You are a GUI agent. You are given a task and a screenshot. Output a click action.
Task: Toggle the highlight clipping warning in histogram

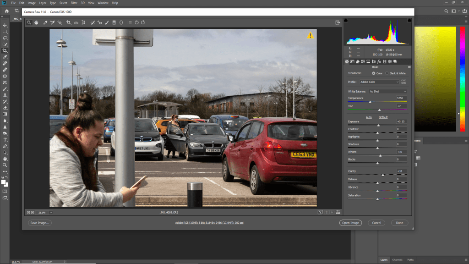[410, 20]
